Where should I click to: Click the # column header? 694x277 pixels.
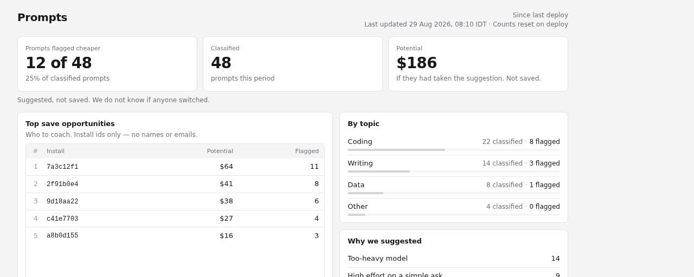[35, 151]
